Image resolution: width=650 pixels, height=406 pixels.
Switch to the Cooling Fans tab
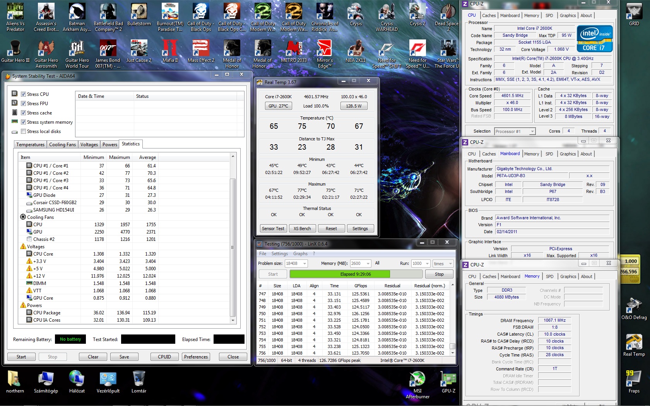pyautogui.click(x=62, y=145)
